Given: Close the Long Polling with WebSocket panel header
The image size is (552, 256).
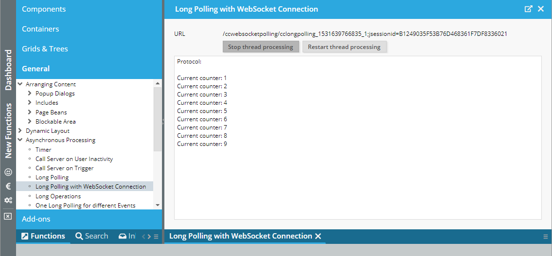Looking at the screenshot, I should coord(541,9).
